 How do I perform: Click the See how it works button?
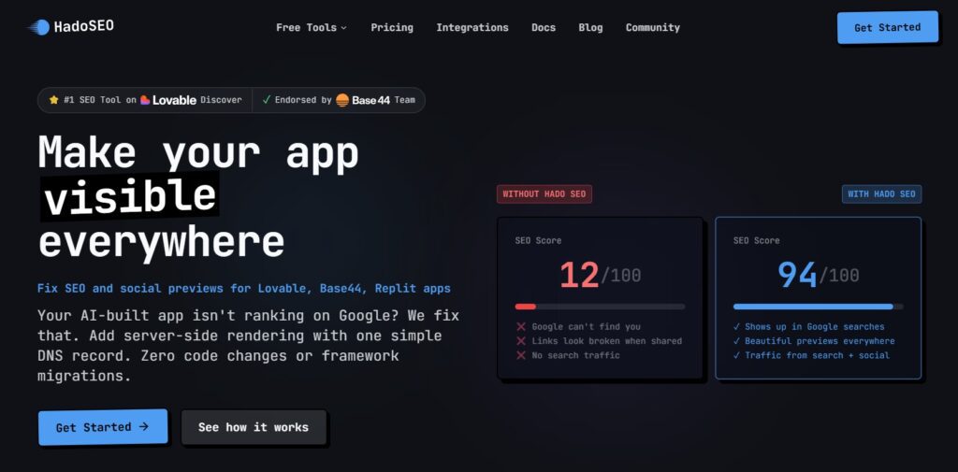(x=254, y=427)
